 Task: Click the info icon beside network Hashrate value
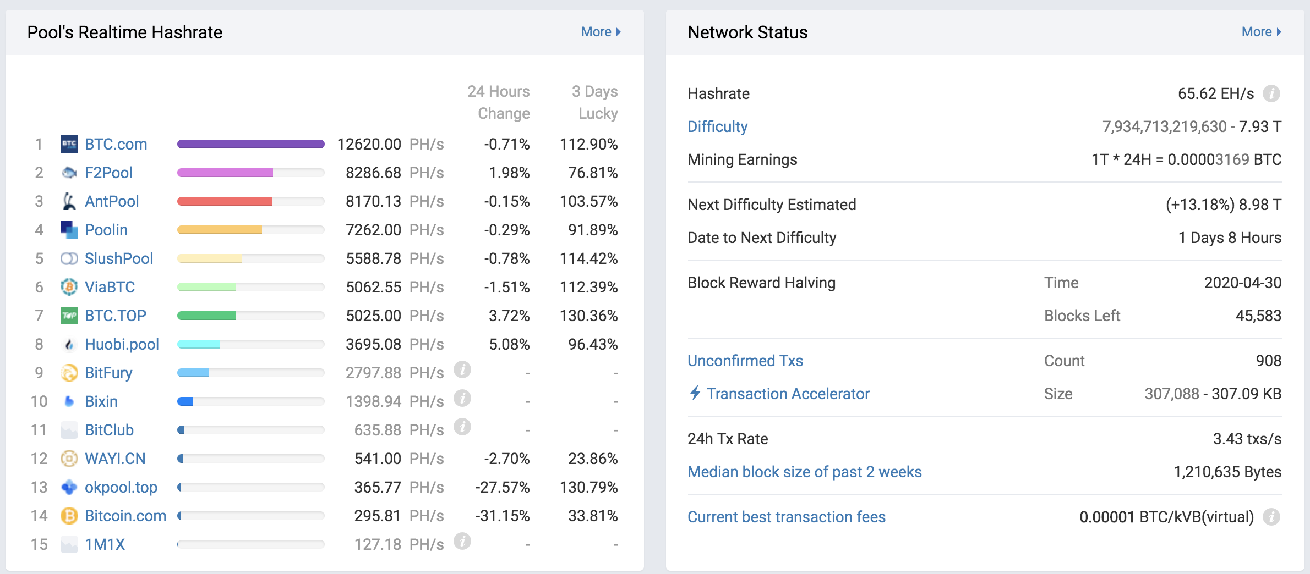[1271, 93]
